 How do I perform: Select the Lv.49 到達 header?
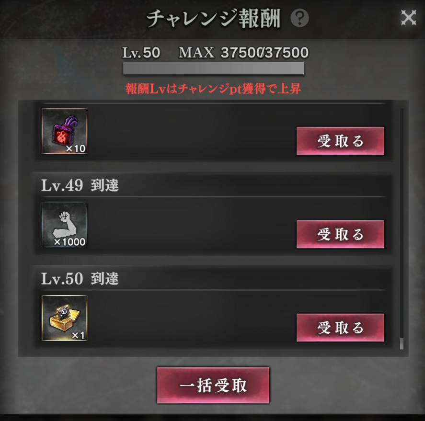80,185
